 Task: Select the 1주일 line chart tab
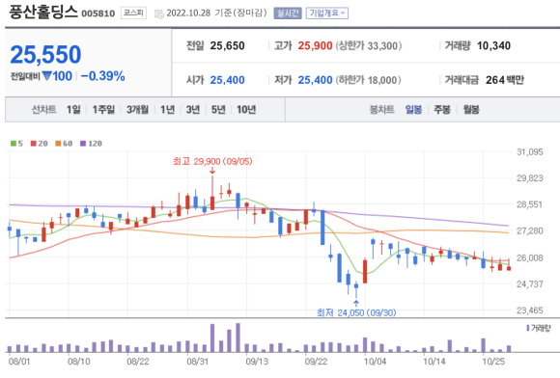point(103,110)
